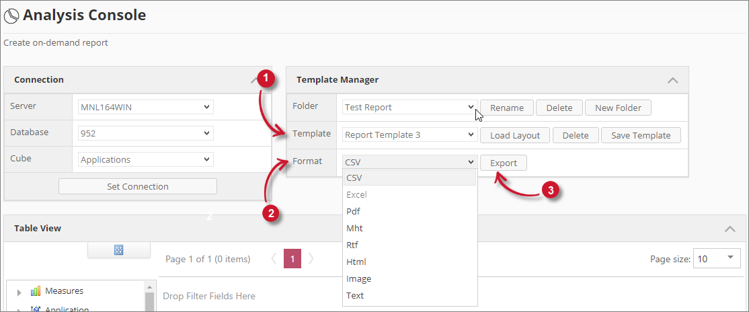Click the Format label

pos(307,161)
